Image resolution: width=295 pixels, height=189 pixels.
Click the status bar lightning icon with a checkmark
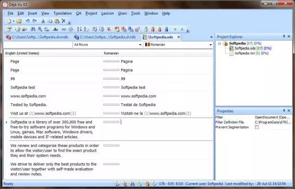[x=154, y=183]
